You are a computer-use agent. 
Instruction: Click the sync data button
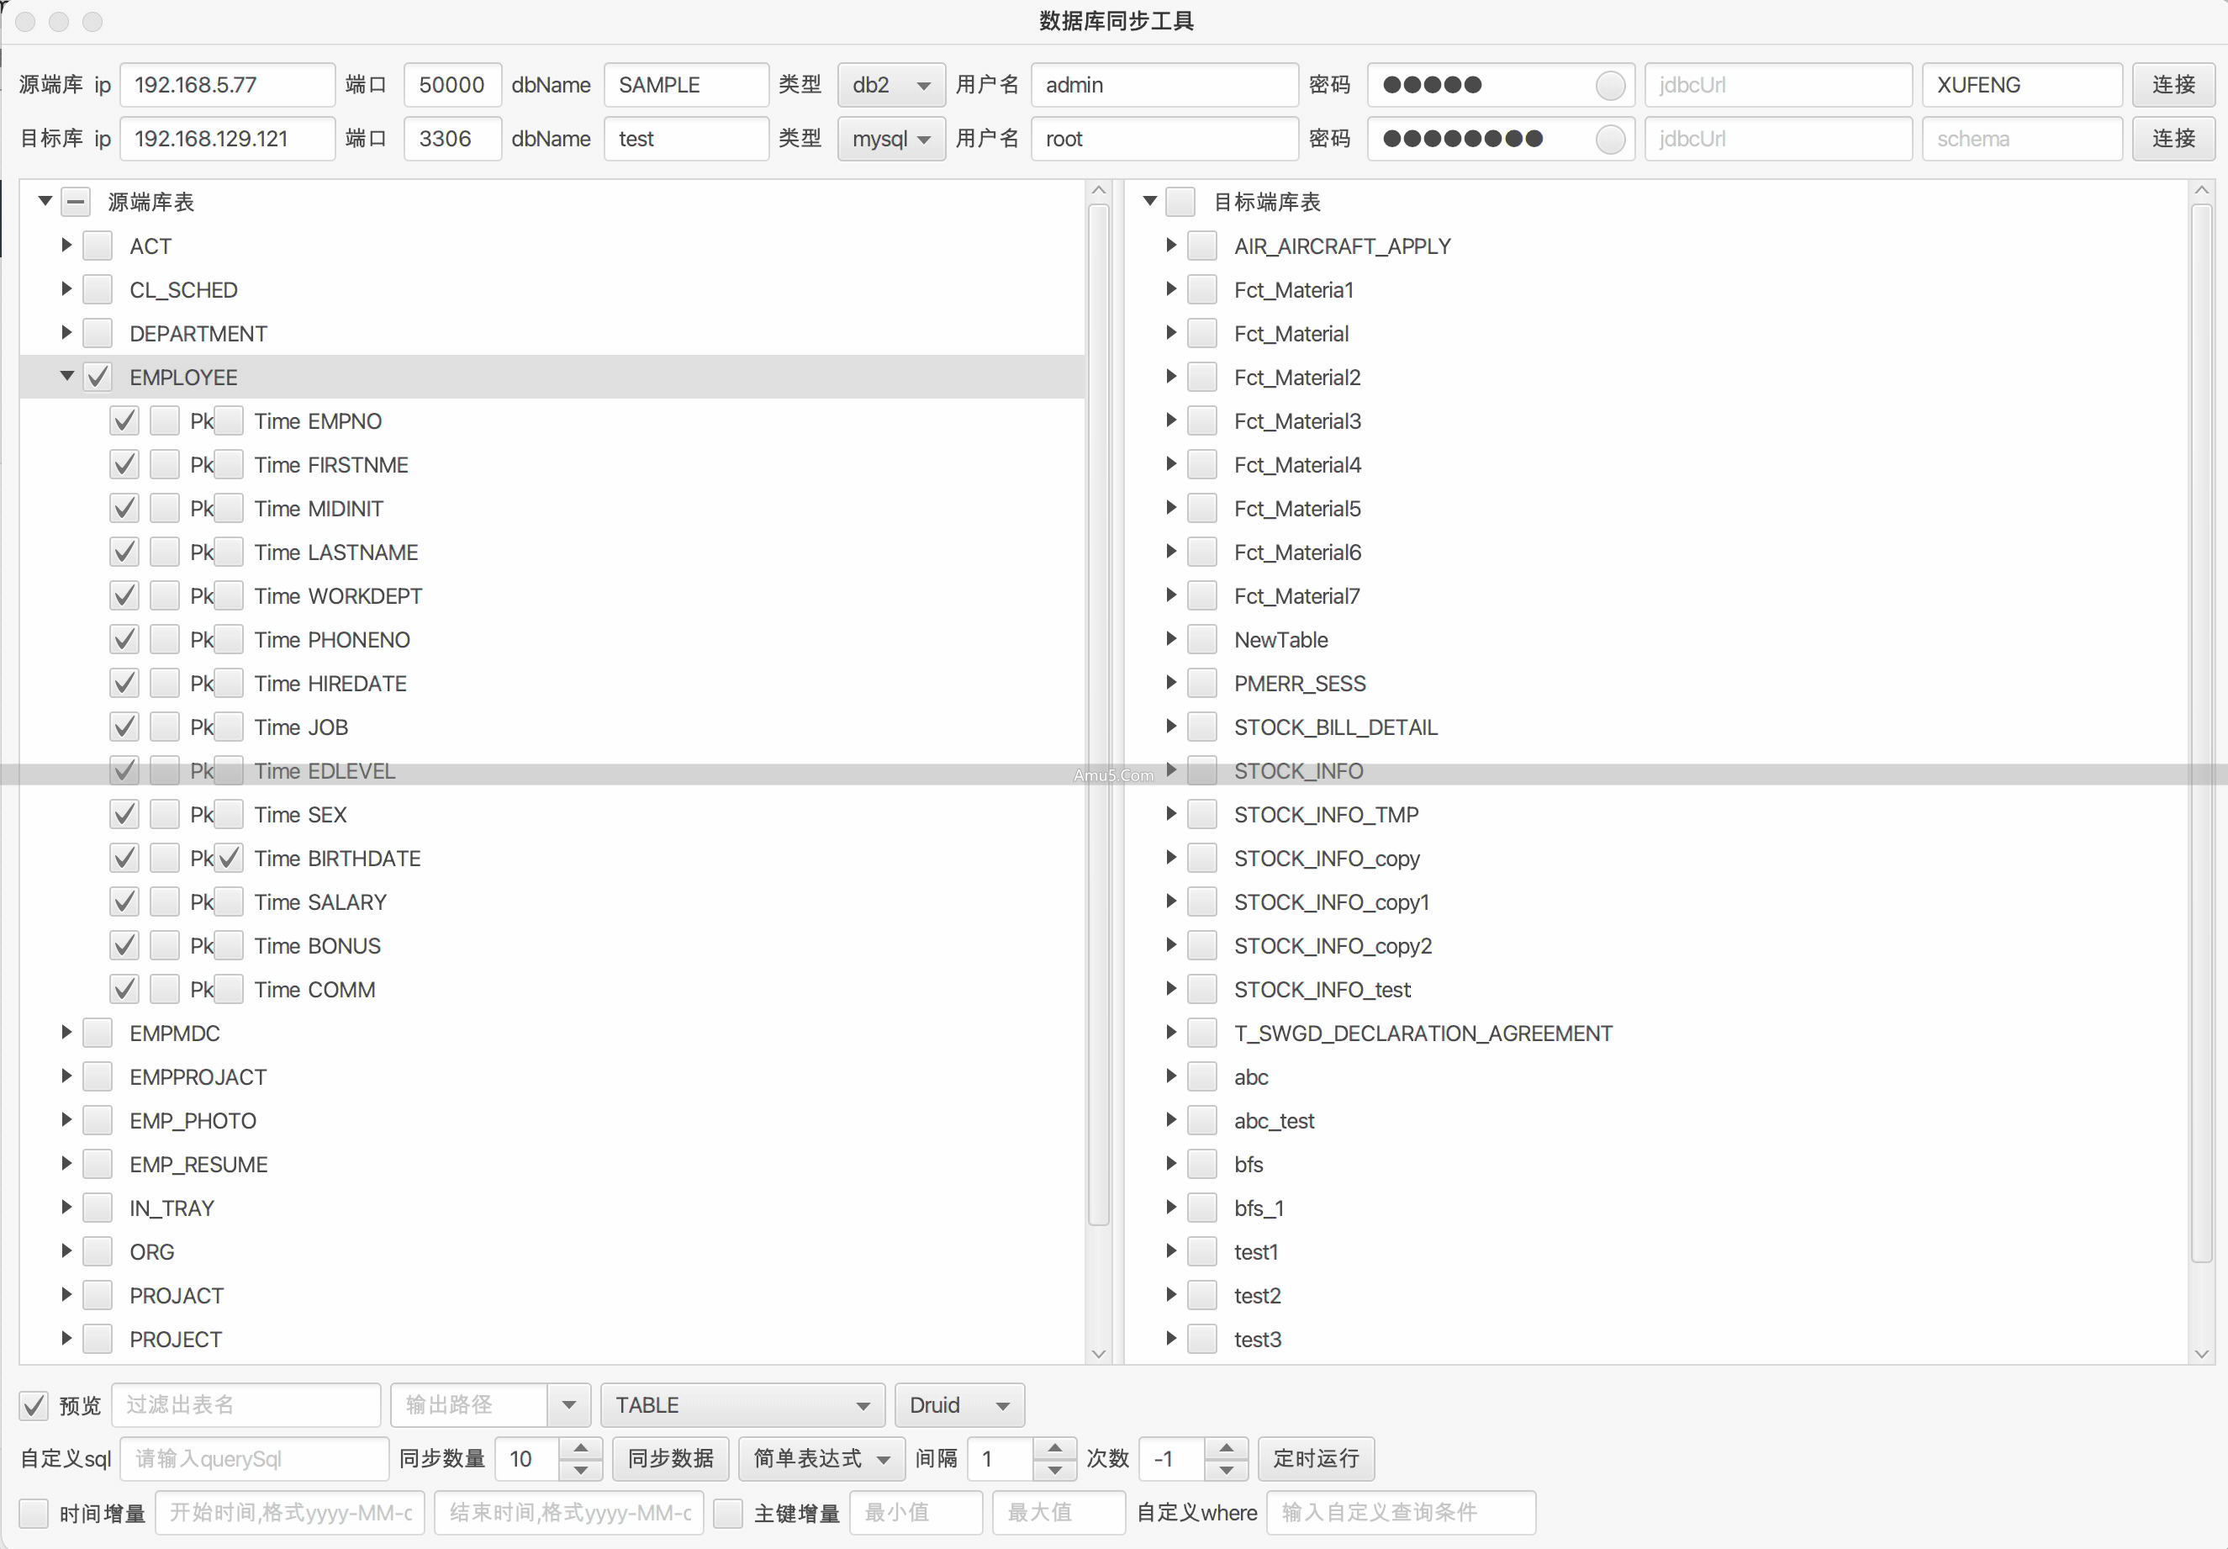[669, 1458]
